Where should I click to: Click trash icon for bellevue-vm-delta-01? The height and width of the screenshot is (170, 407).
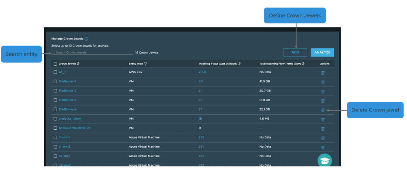coord(323,129)
